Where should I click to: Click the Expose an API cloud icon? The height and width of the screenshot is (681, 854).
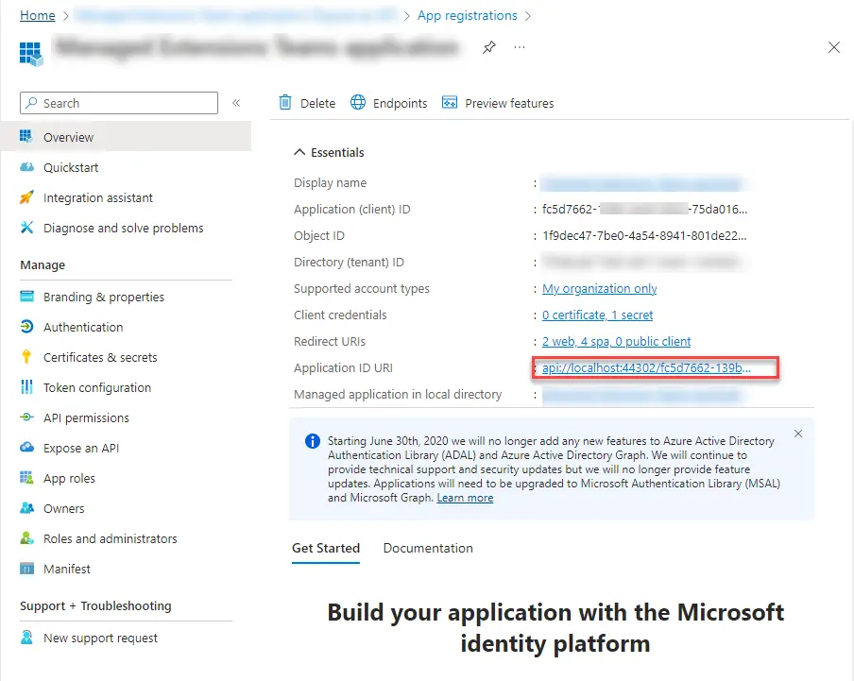click(26, 448)
